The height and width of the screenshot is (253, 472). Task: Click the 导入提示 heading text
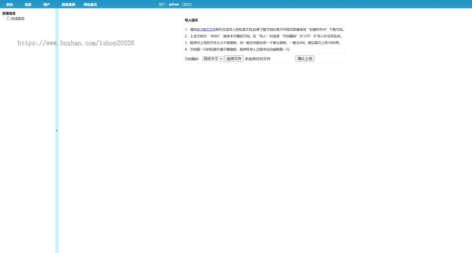(x=192, y=20)
